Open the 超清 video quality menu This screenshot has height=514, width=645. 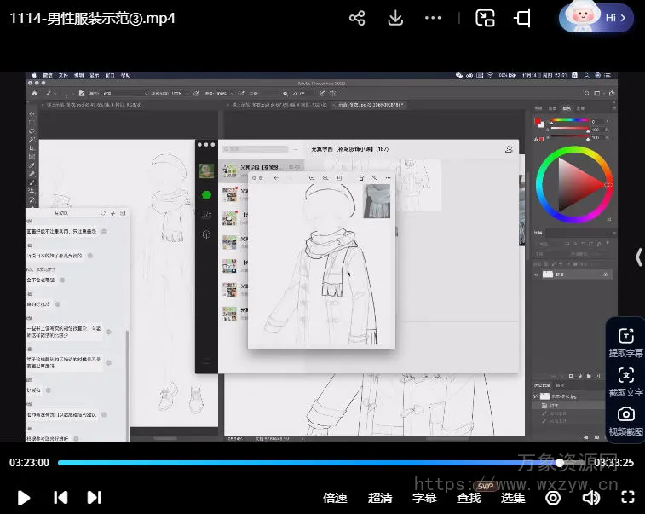[x=380, y=498]
